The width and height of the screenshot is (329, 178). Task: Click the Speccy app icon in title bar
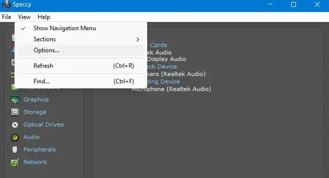click(6, 4)
